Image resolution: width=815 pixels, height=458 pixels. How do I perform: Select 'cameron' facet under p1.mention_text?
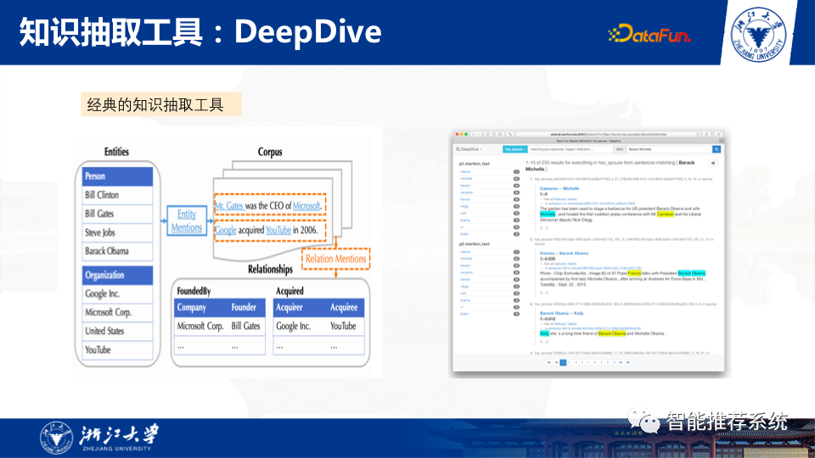pyautogui.click(x=466, y=193)
